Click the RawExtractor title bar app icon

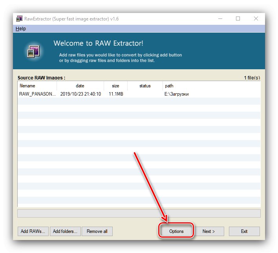[19, 18]
